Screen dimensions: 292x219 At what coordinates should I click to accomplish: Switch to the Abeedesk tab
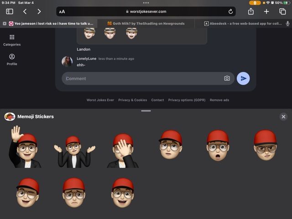click(x=242, y=23)
